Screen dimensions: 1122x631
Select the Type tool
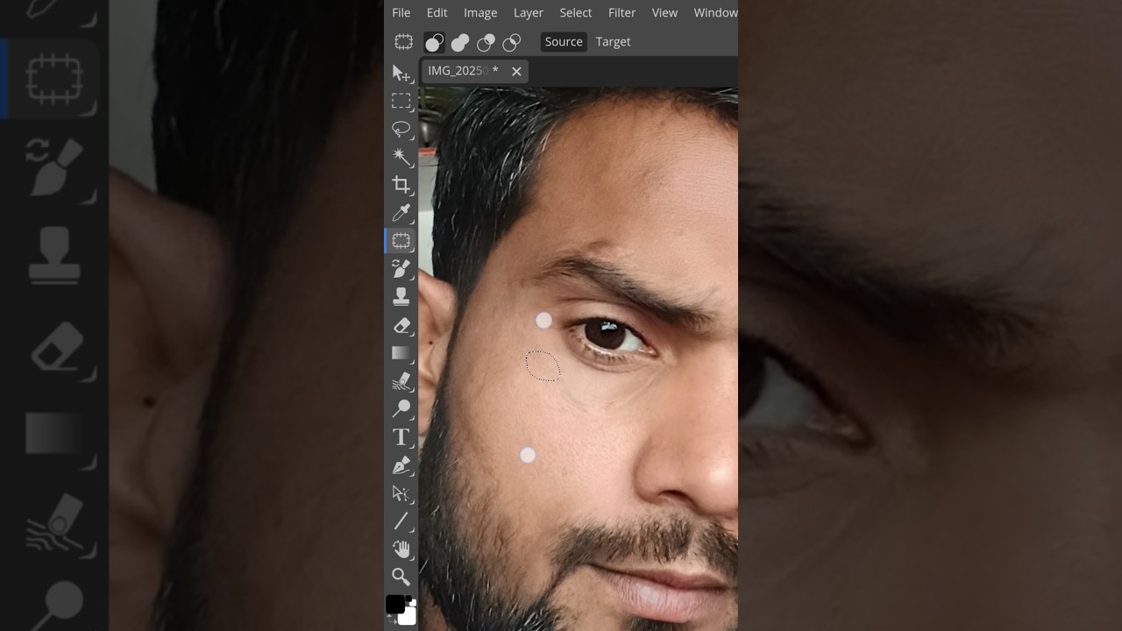tap(401, 436)
